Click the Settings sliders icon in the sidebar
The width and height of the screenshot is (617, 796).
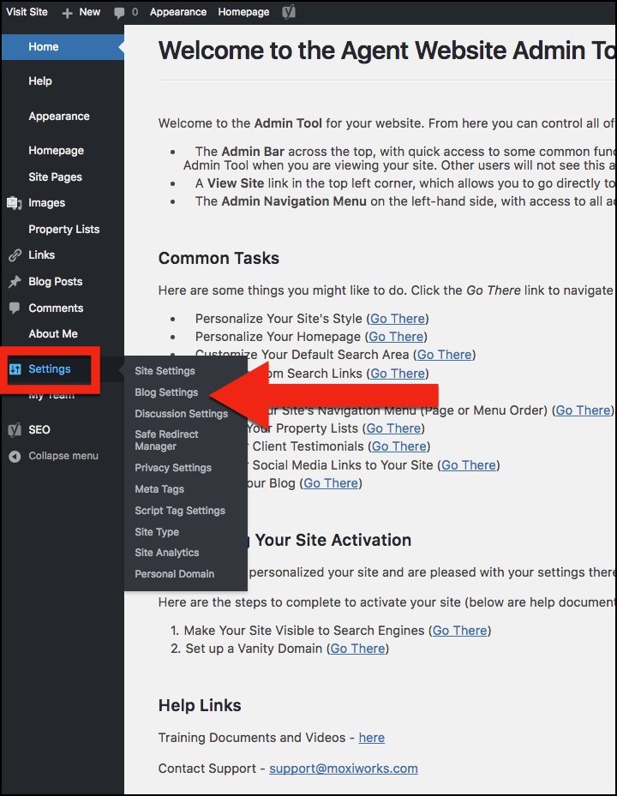(15, 369)
